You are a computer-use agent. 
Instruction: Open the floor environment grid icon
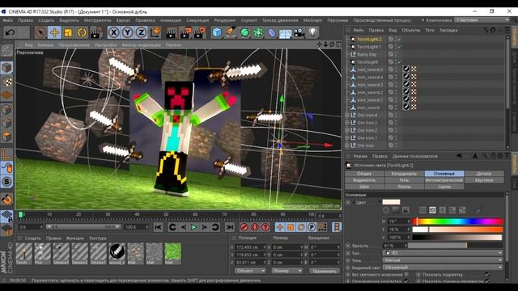click(x=285, y=32)
